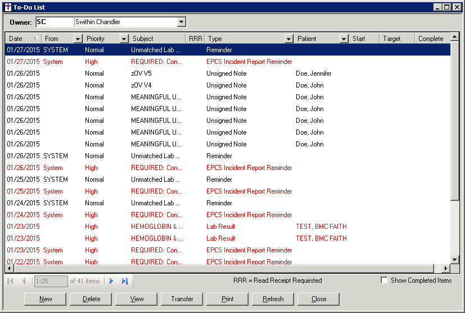465x313 pixels.
Task: Click the To-Do List title bar icon
Action: coord(7,7)
